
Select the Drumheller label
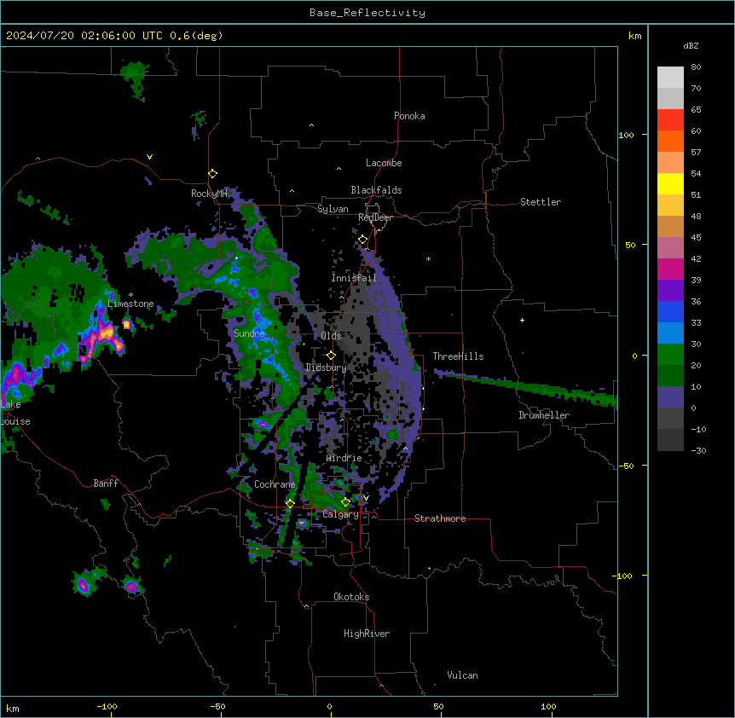(x=544, y=415)
